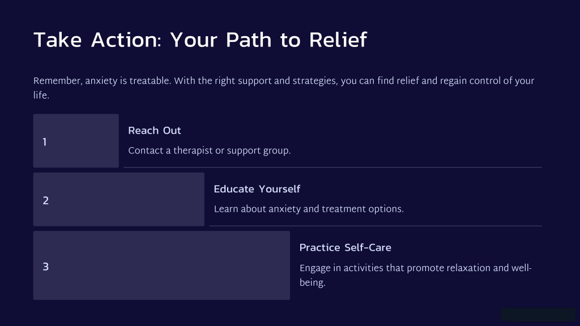The height and width of the screenshot is (326, 580).
Task: Select the intro paragraph starting with 'Remember, anxiety is treatable'
Action: tap(284, 88)
